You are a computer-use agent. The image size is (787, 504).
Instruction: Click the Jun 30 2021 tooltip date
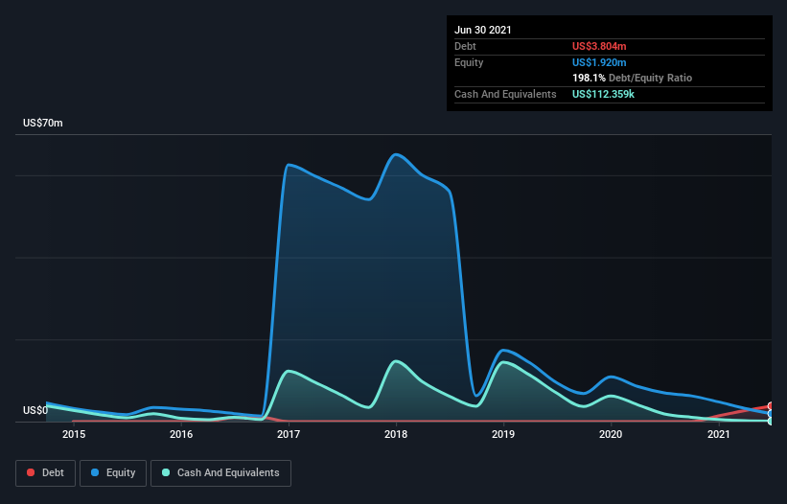(x=483, y=30)
